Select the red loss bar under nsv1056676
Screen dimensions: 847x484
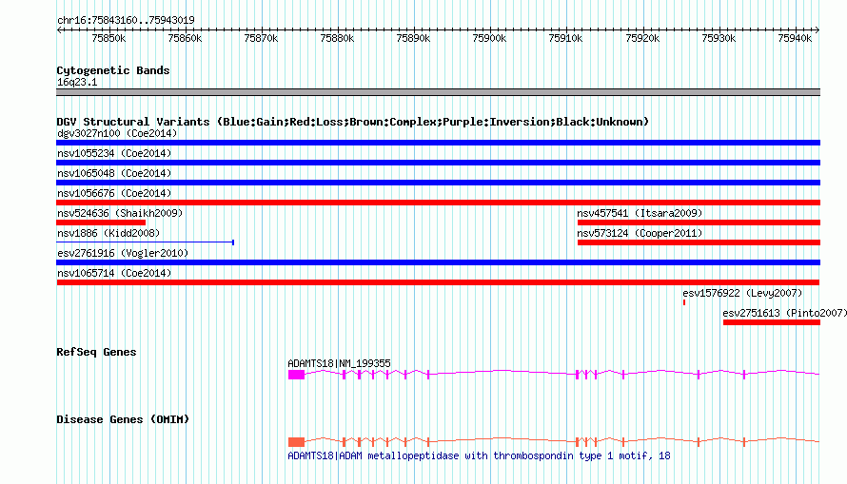[x=438, y=203]
